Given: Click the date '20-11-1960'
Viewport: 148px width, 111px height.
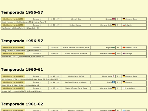Looking at the screenshot, I should [55, 82].
